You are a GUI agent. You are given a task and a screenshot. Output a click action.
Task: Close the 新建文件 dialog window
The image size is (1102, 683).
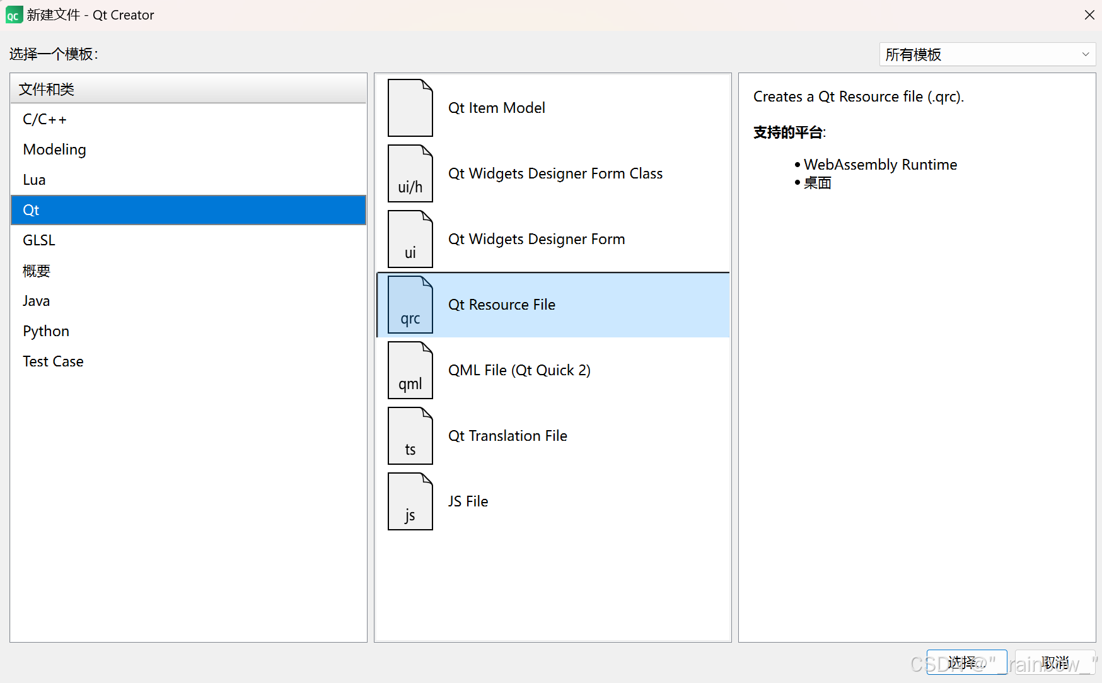[1089, 15]
